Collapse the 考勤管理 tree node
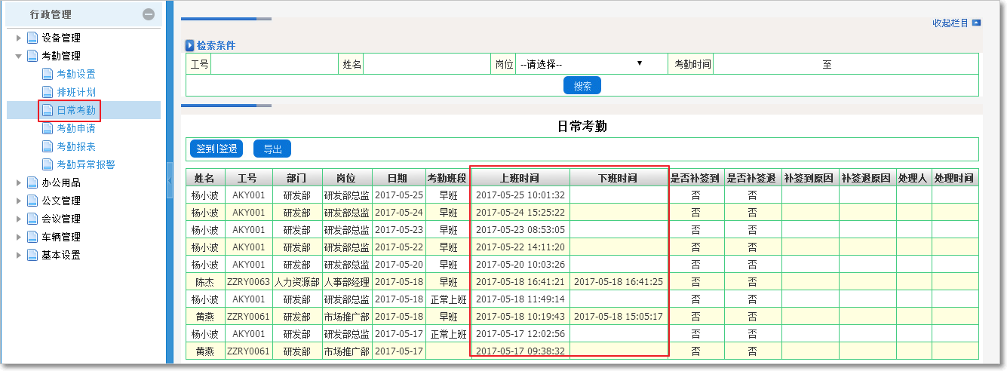The image size is (1007, 371). click(19, 56)
